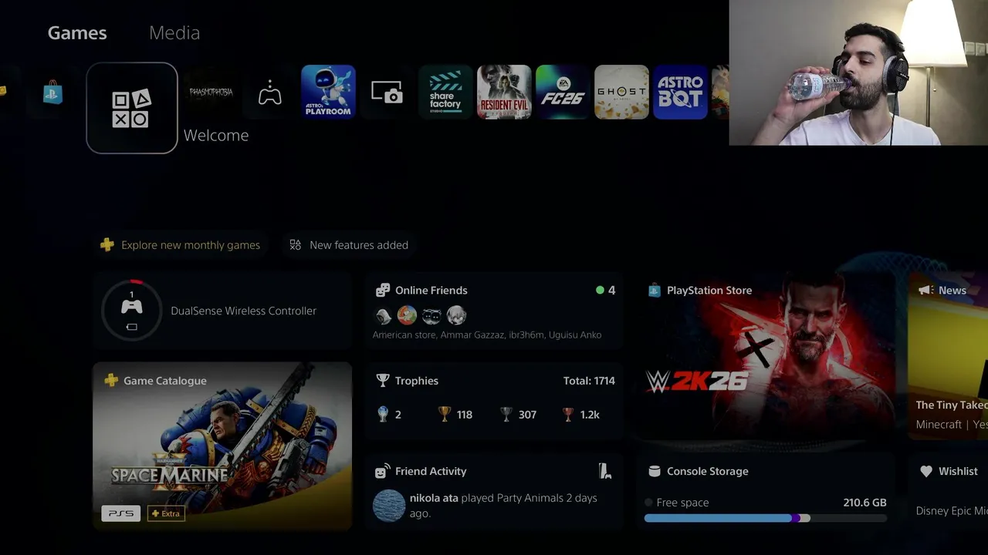Select the silver trophy count 307

click(518, 415)
